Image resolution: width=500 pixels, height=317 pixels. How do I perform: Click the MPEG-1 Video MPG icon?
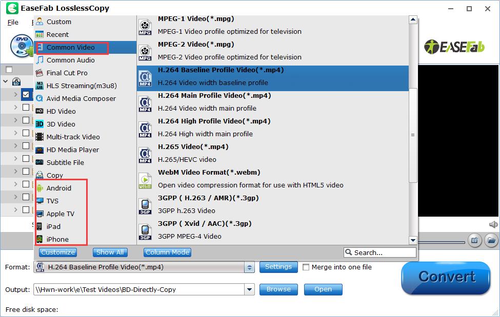point(145,28)
